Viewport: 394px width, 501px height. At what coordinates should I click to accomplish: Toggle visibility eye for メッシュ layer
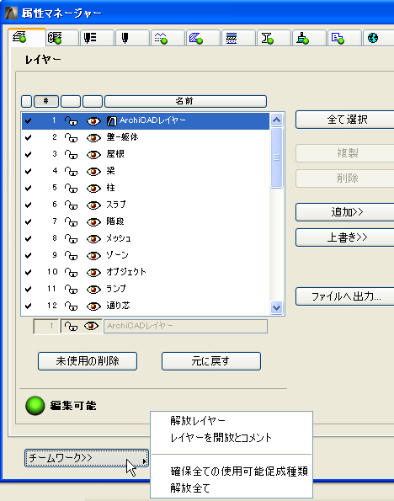[93, 239]
